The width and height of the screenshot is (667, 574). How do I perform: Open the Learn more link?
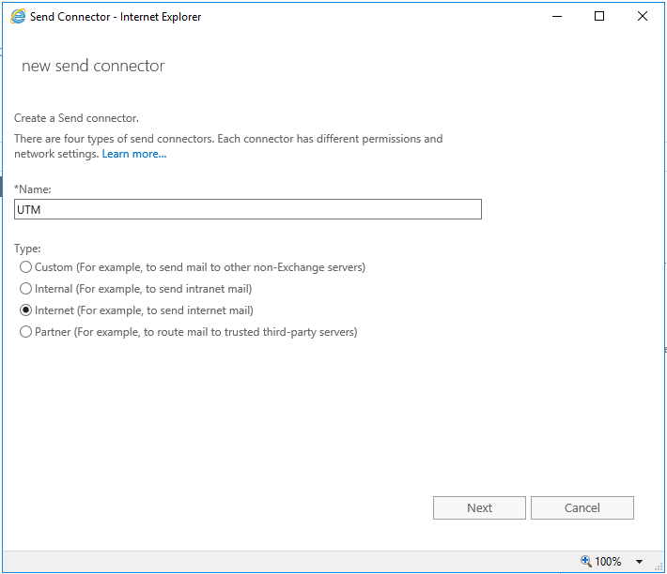click(x=134, y=154)
